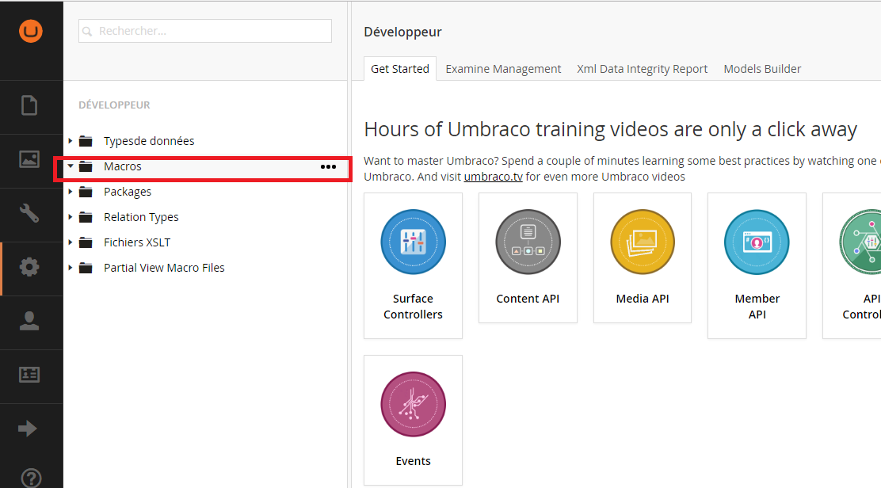
Task: Click the Member API card title
Action: (757, 306)
